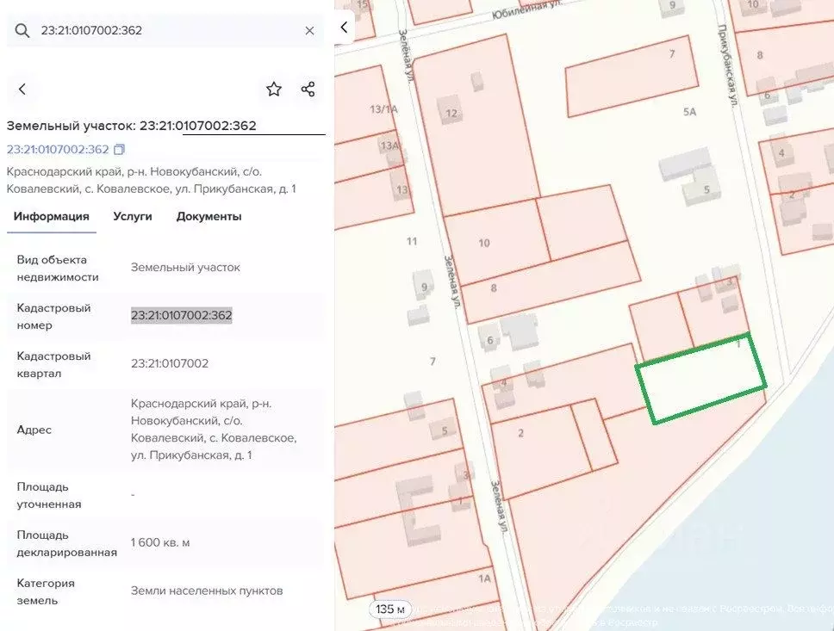Viewport: 834px width, 631px height.
Task: Add parcel to favorites with star icon
Action: pos(274,90)
